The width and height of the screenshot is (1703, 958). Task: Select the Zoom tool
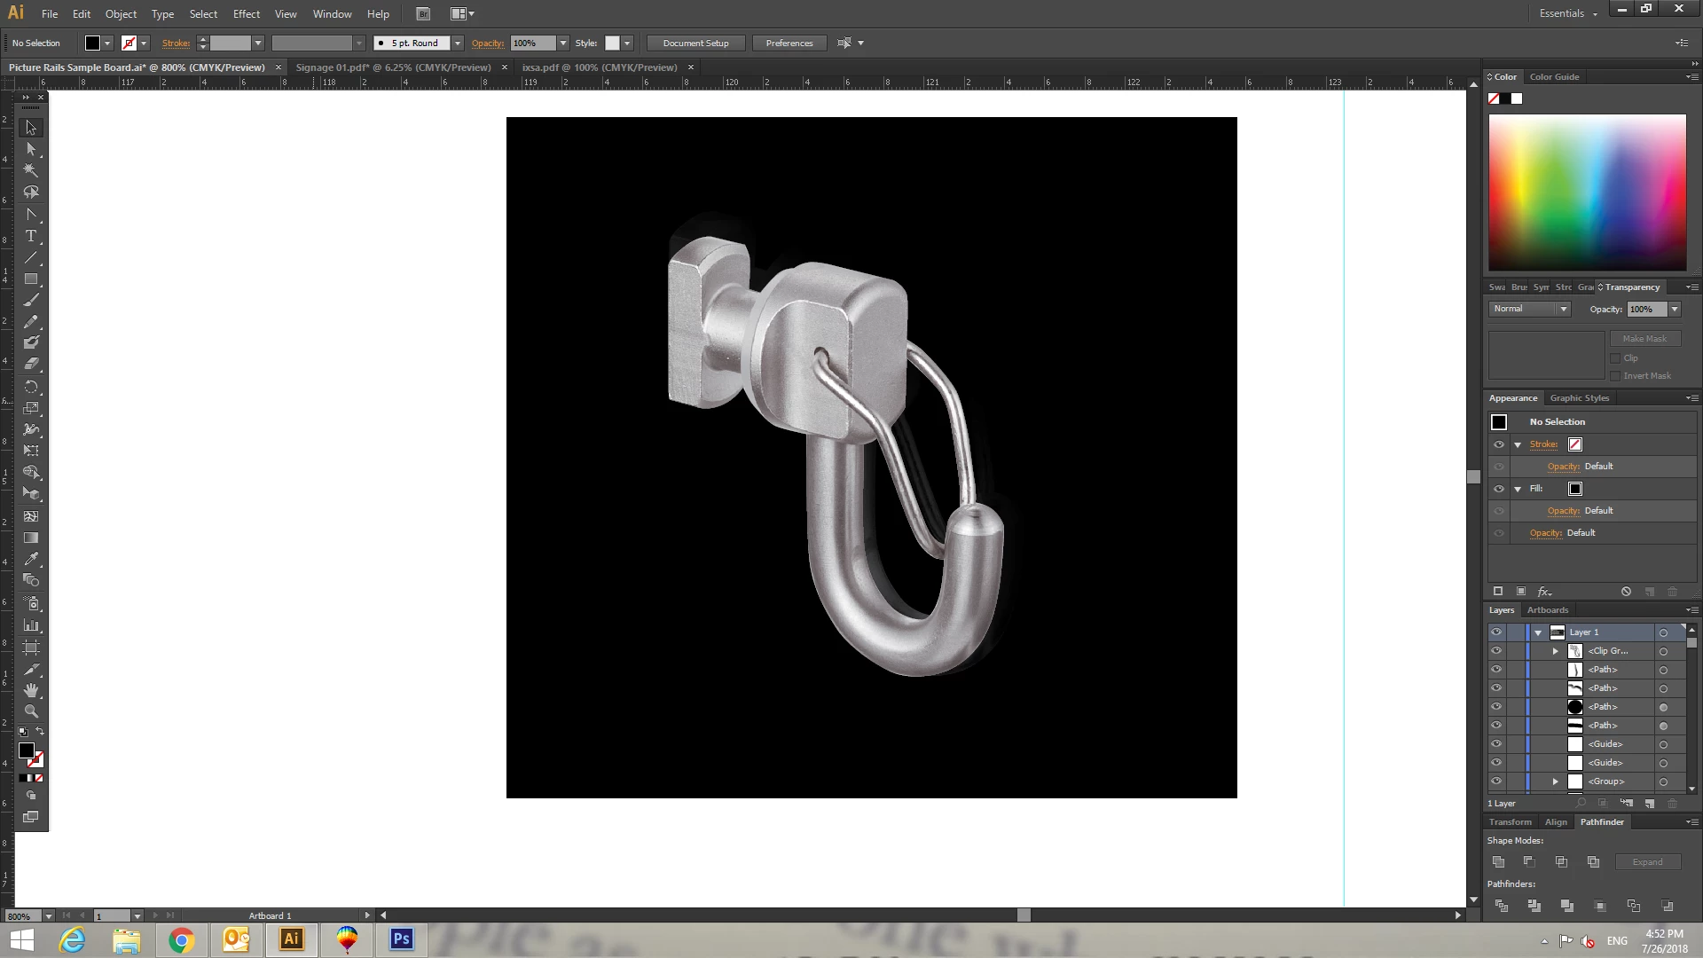tap(31, 711)
